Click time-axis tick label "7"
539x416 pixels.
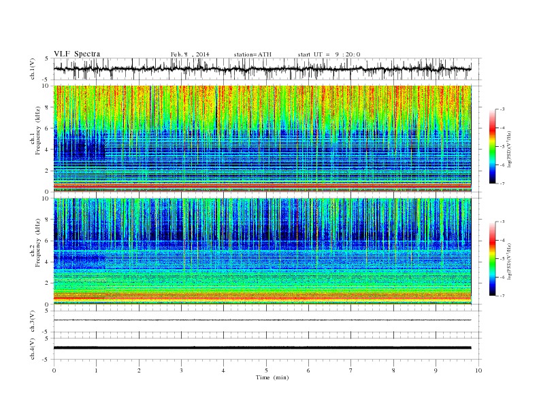click(x=351, y=370)
